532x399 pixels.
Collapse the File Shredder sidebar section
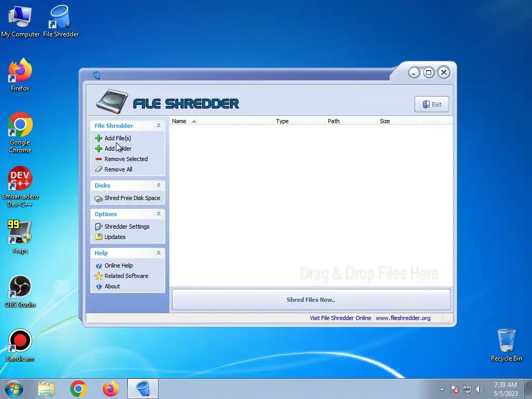coord(158,126)
